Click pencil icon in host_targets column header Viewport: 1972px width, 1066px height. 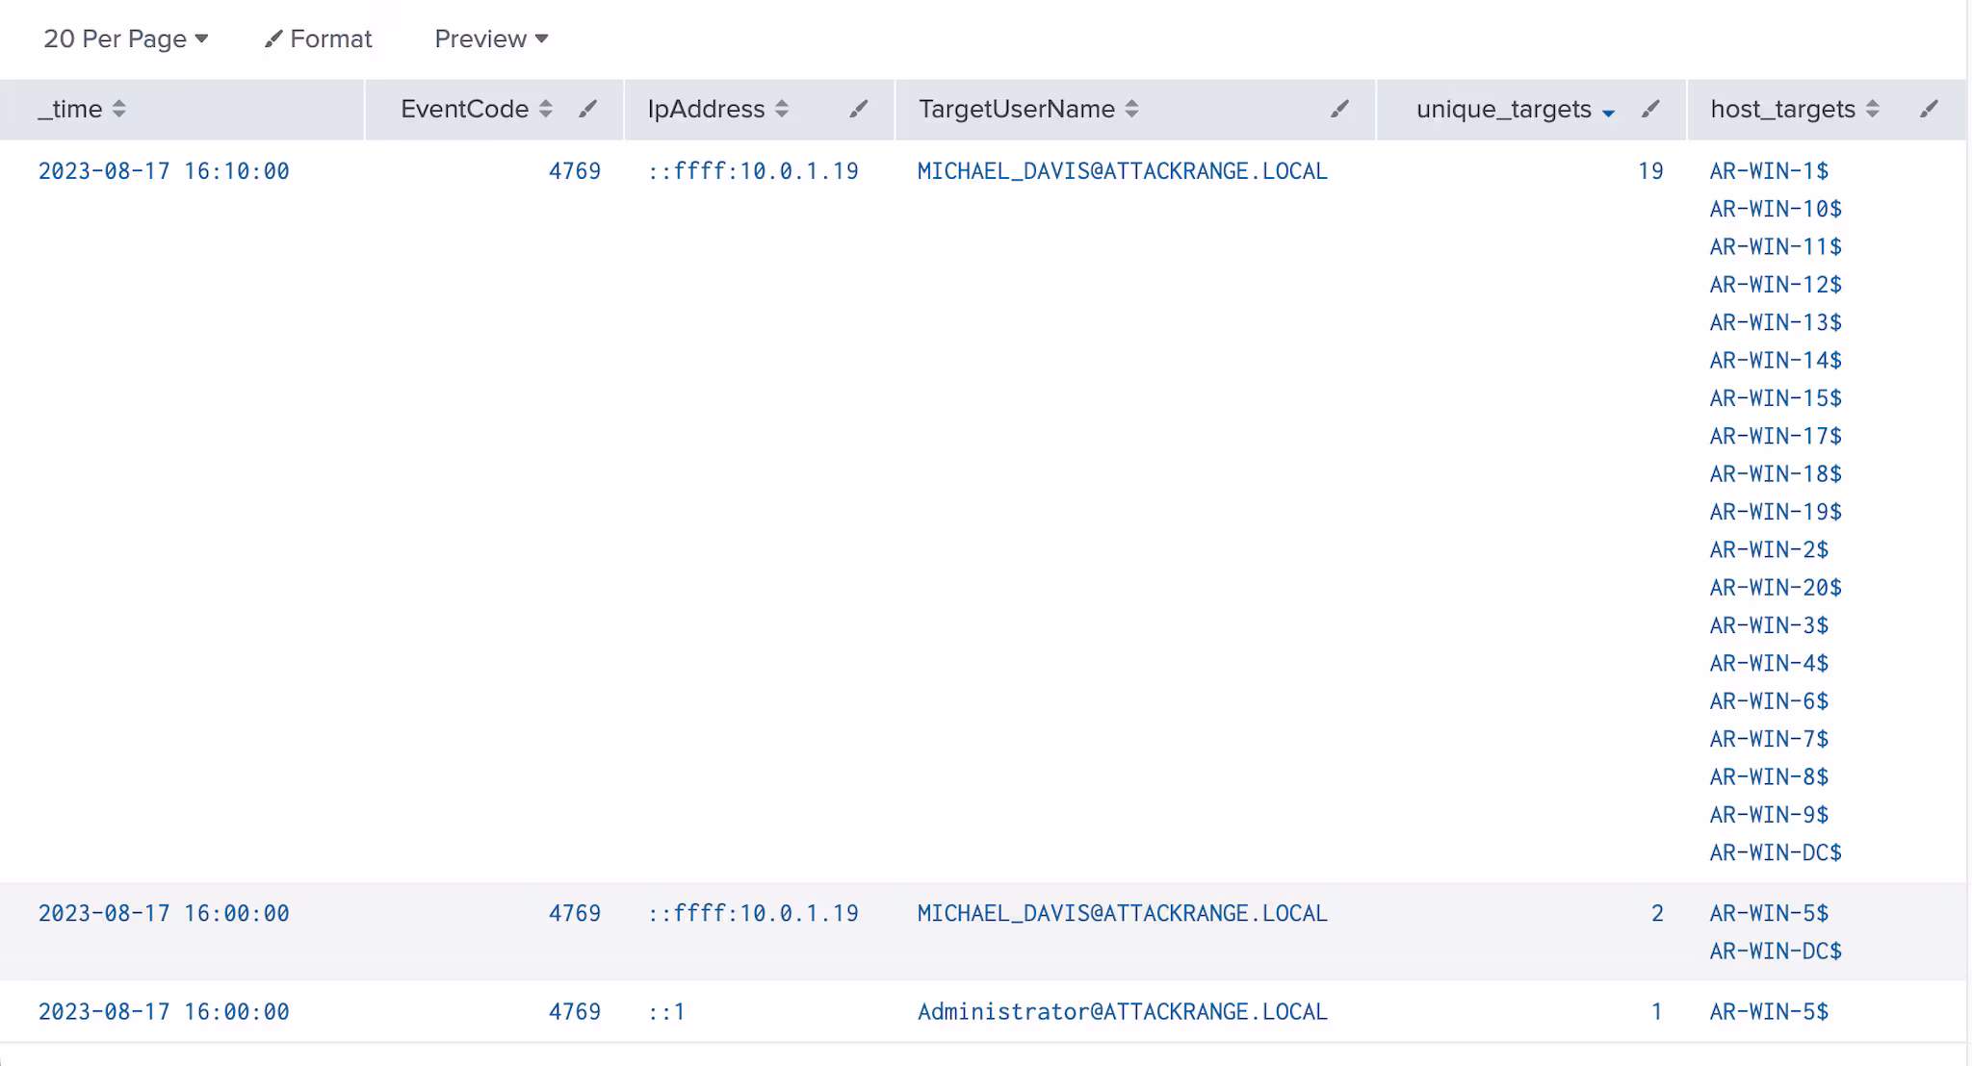1929,109
